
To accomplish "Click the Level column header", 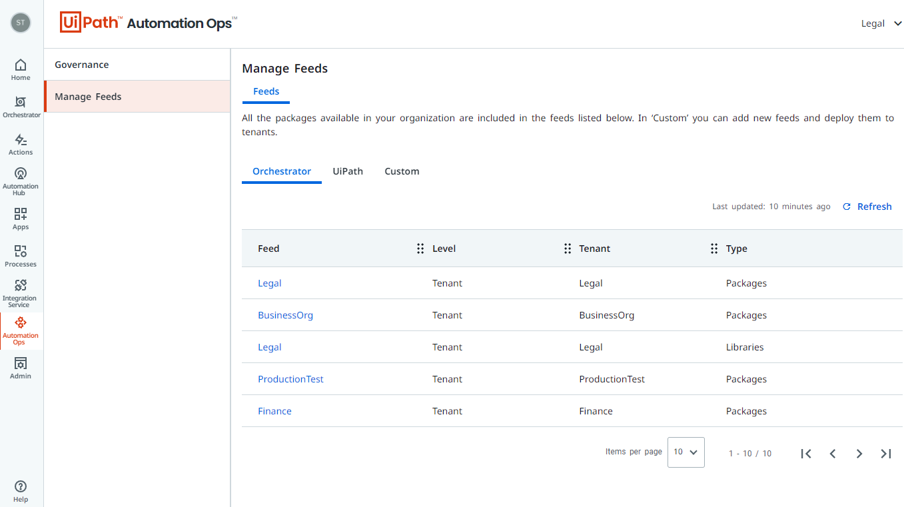I will click(x=444, y=249).
